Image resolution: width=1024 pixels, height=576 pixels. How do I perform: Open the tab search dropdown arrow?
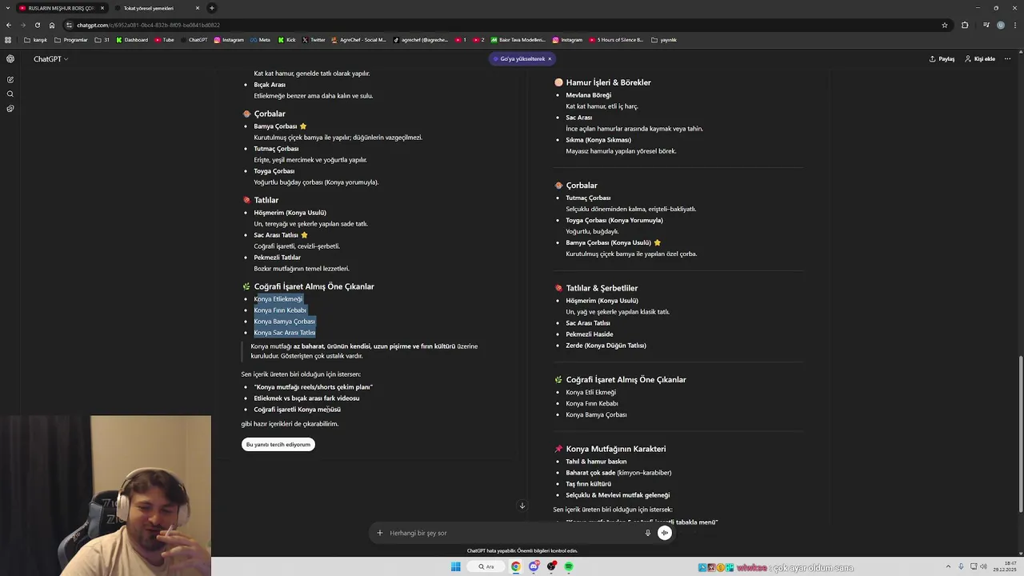tap(8, 8)
